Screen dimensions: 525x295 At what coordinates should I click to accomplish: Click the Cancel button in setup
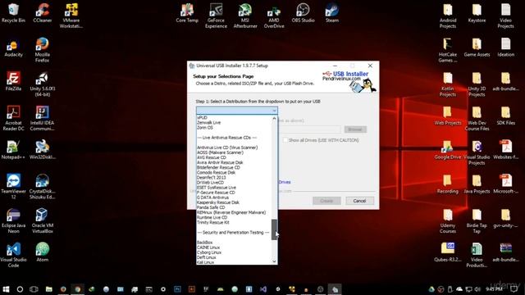coord(359,201)
